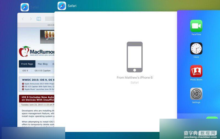Click the 'Developers who are installing' paragraph
The width and height of the screenshot is (220, 139).
coord(38,113)
